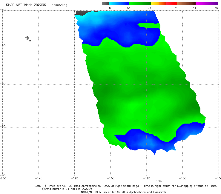The height and width of the screenshot is (194, 221).
Task: Click the longitude label '-170'
Action: 74,178
